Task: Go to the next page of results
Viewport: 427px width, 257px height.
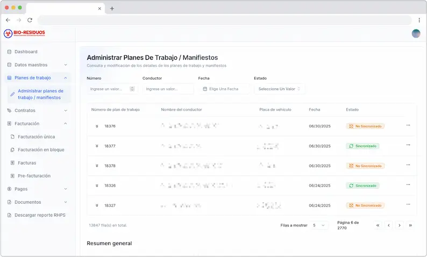Action: (x=400, y=225)
